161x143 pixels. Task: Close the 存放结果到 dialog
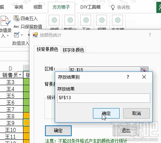point(144,77)
